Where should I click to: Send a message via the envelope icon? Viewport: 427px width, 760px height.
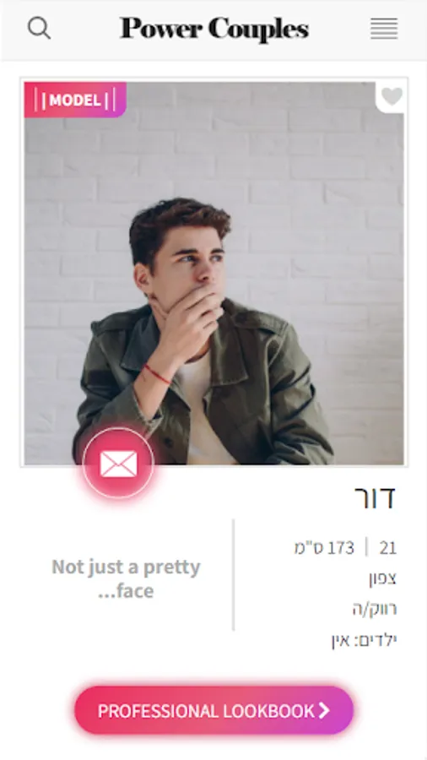[118, 464]
